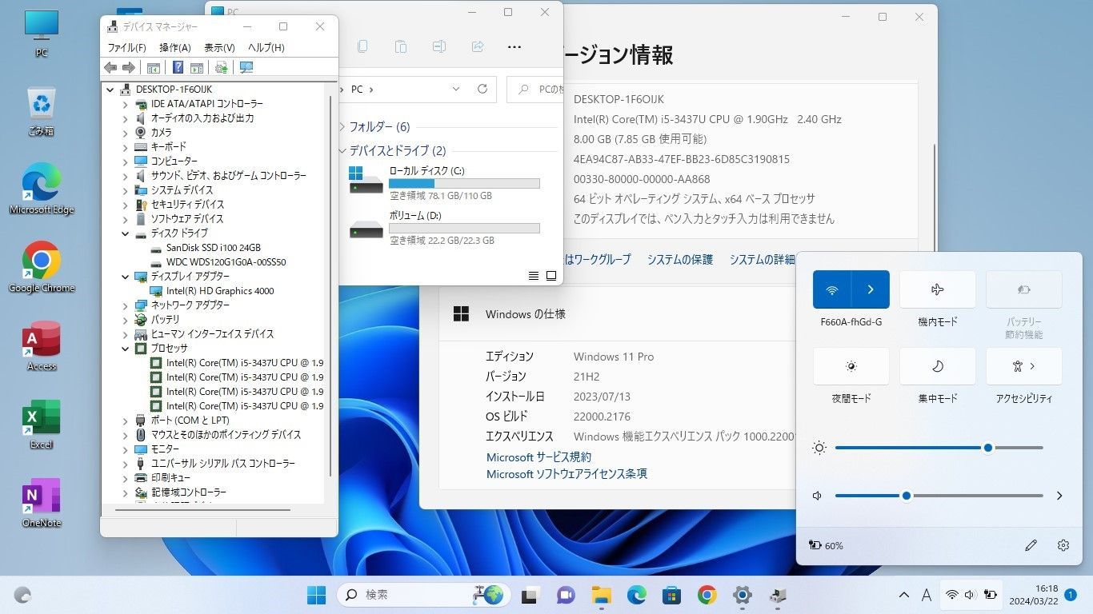
Task: Select the ボリューム (D:) drive
Action: (444, 227)
